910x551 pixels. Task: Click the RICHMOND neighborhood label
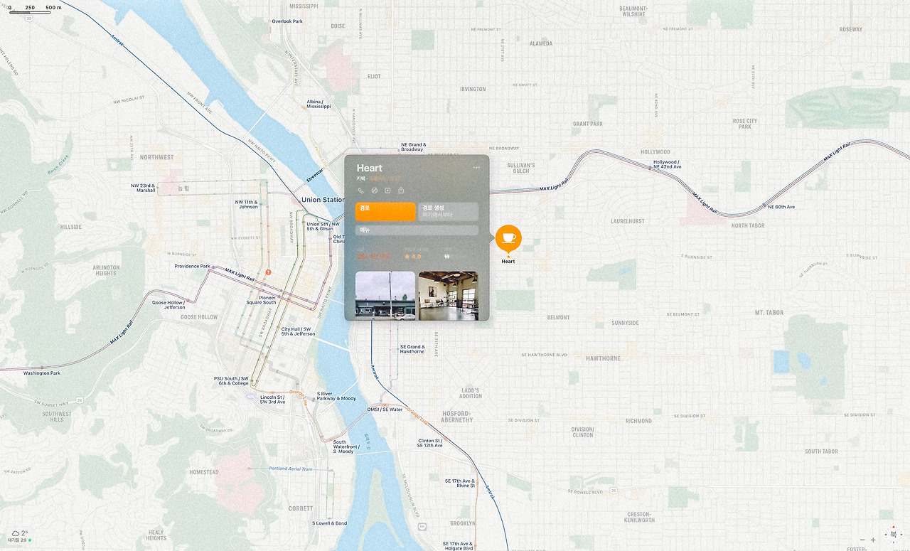pyautogui.click(x=638, y=421)
